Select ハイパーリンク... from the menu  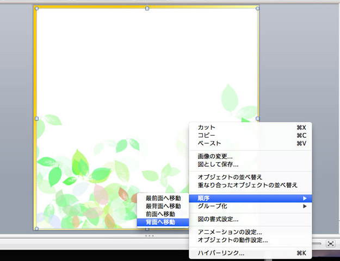221,253
